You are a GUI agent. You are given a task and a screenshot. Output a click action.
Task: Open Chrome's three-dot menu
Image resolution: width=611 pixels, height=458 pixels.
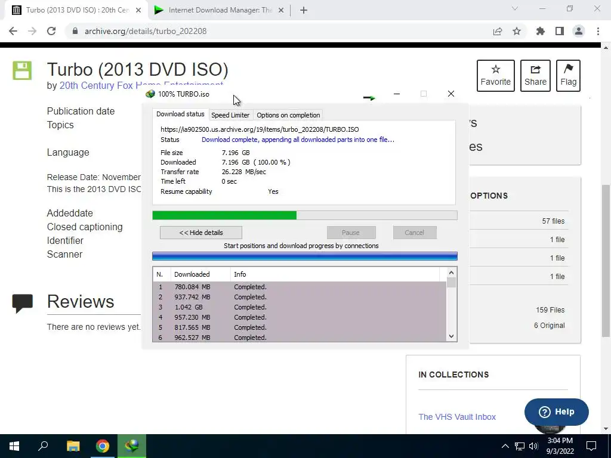[598, 31]
